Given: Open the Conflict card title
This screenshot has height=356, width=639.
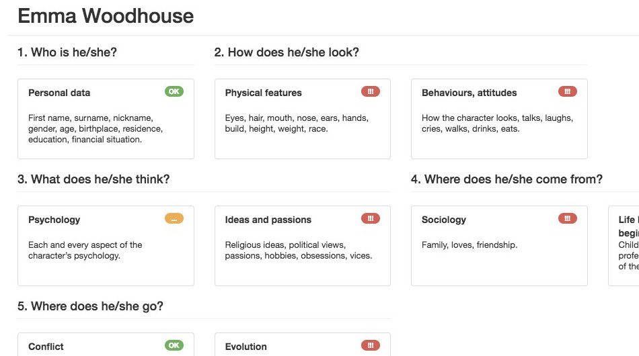Looking at the screenshot, I should pyautogui.click(x=46, y=347).
